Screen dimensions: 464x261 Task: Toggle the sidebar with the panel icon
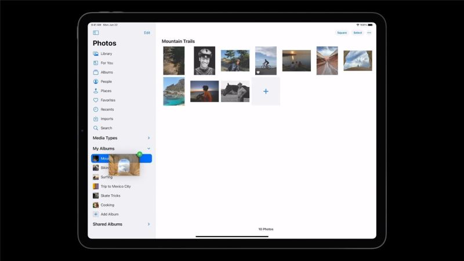point(96,33)
